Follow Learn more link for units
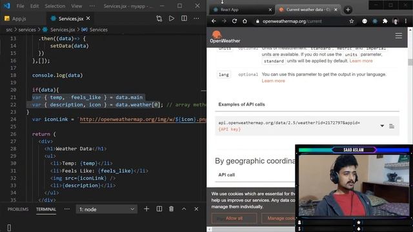Viewport: 413px width, 232px height. [361, 61]
